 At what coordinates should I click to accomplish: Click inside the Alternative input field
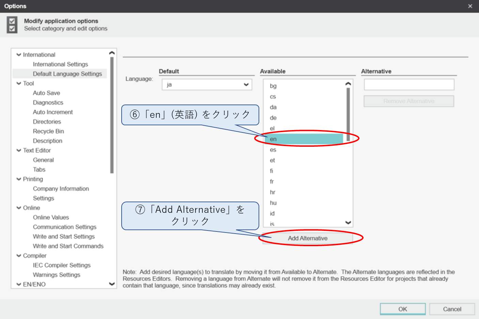point(408,84)
